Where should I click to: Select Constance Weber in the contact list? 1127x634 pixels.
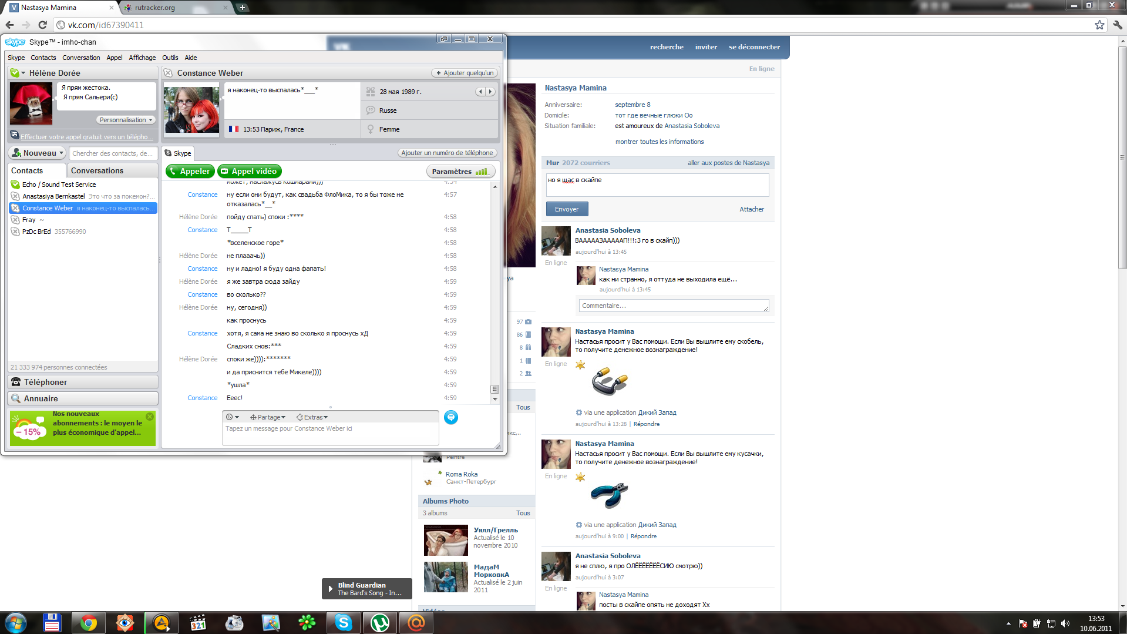click(x=83, y=208)
